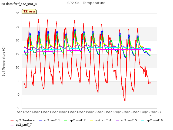
Task: Click the Apr 18 x-axis tick label
Action: coord(75,112)
